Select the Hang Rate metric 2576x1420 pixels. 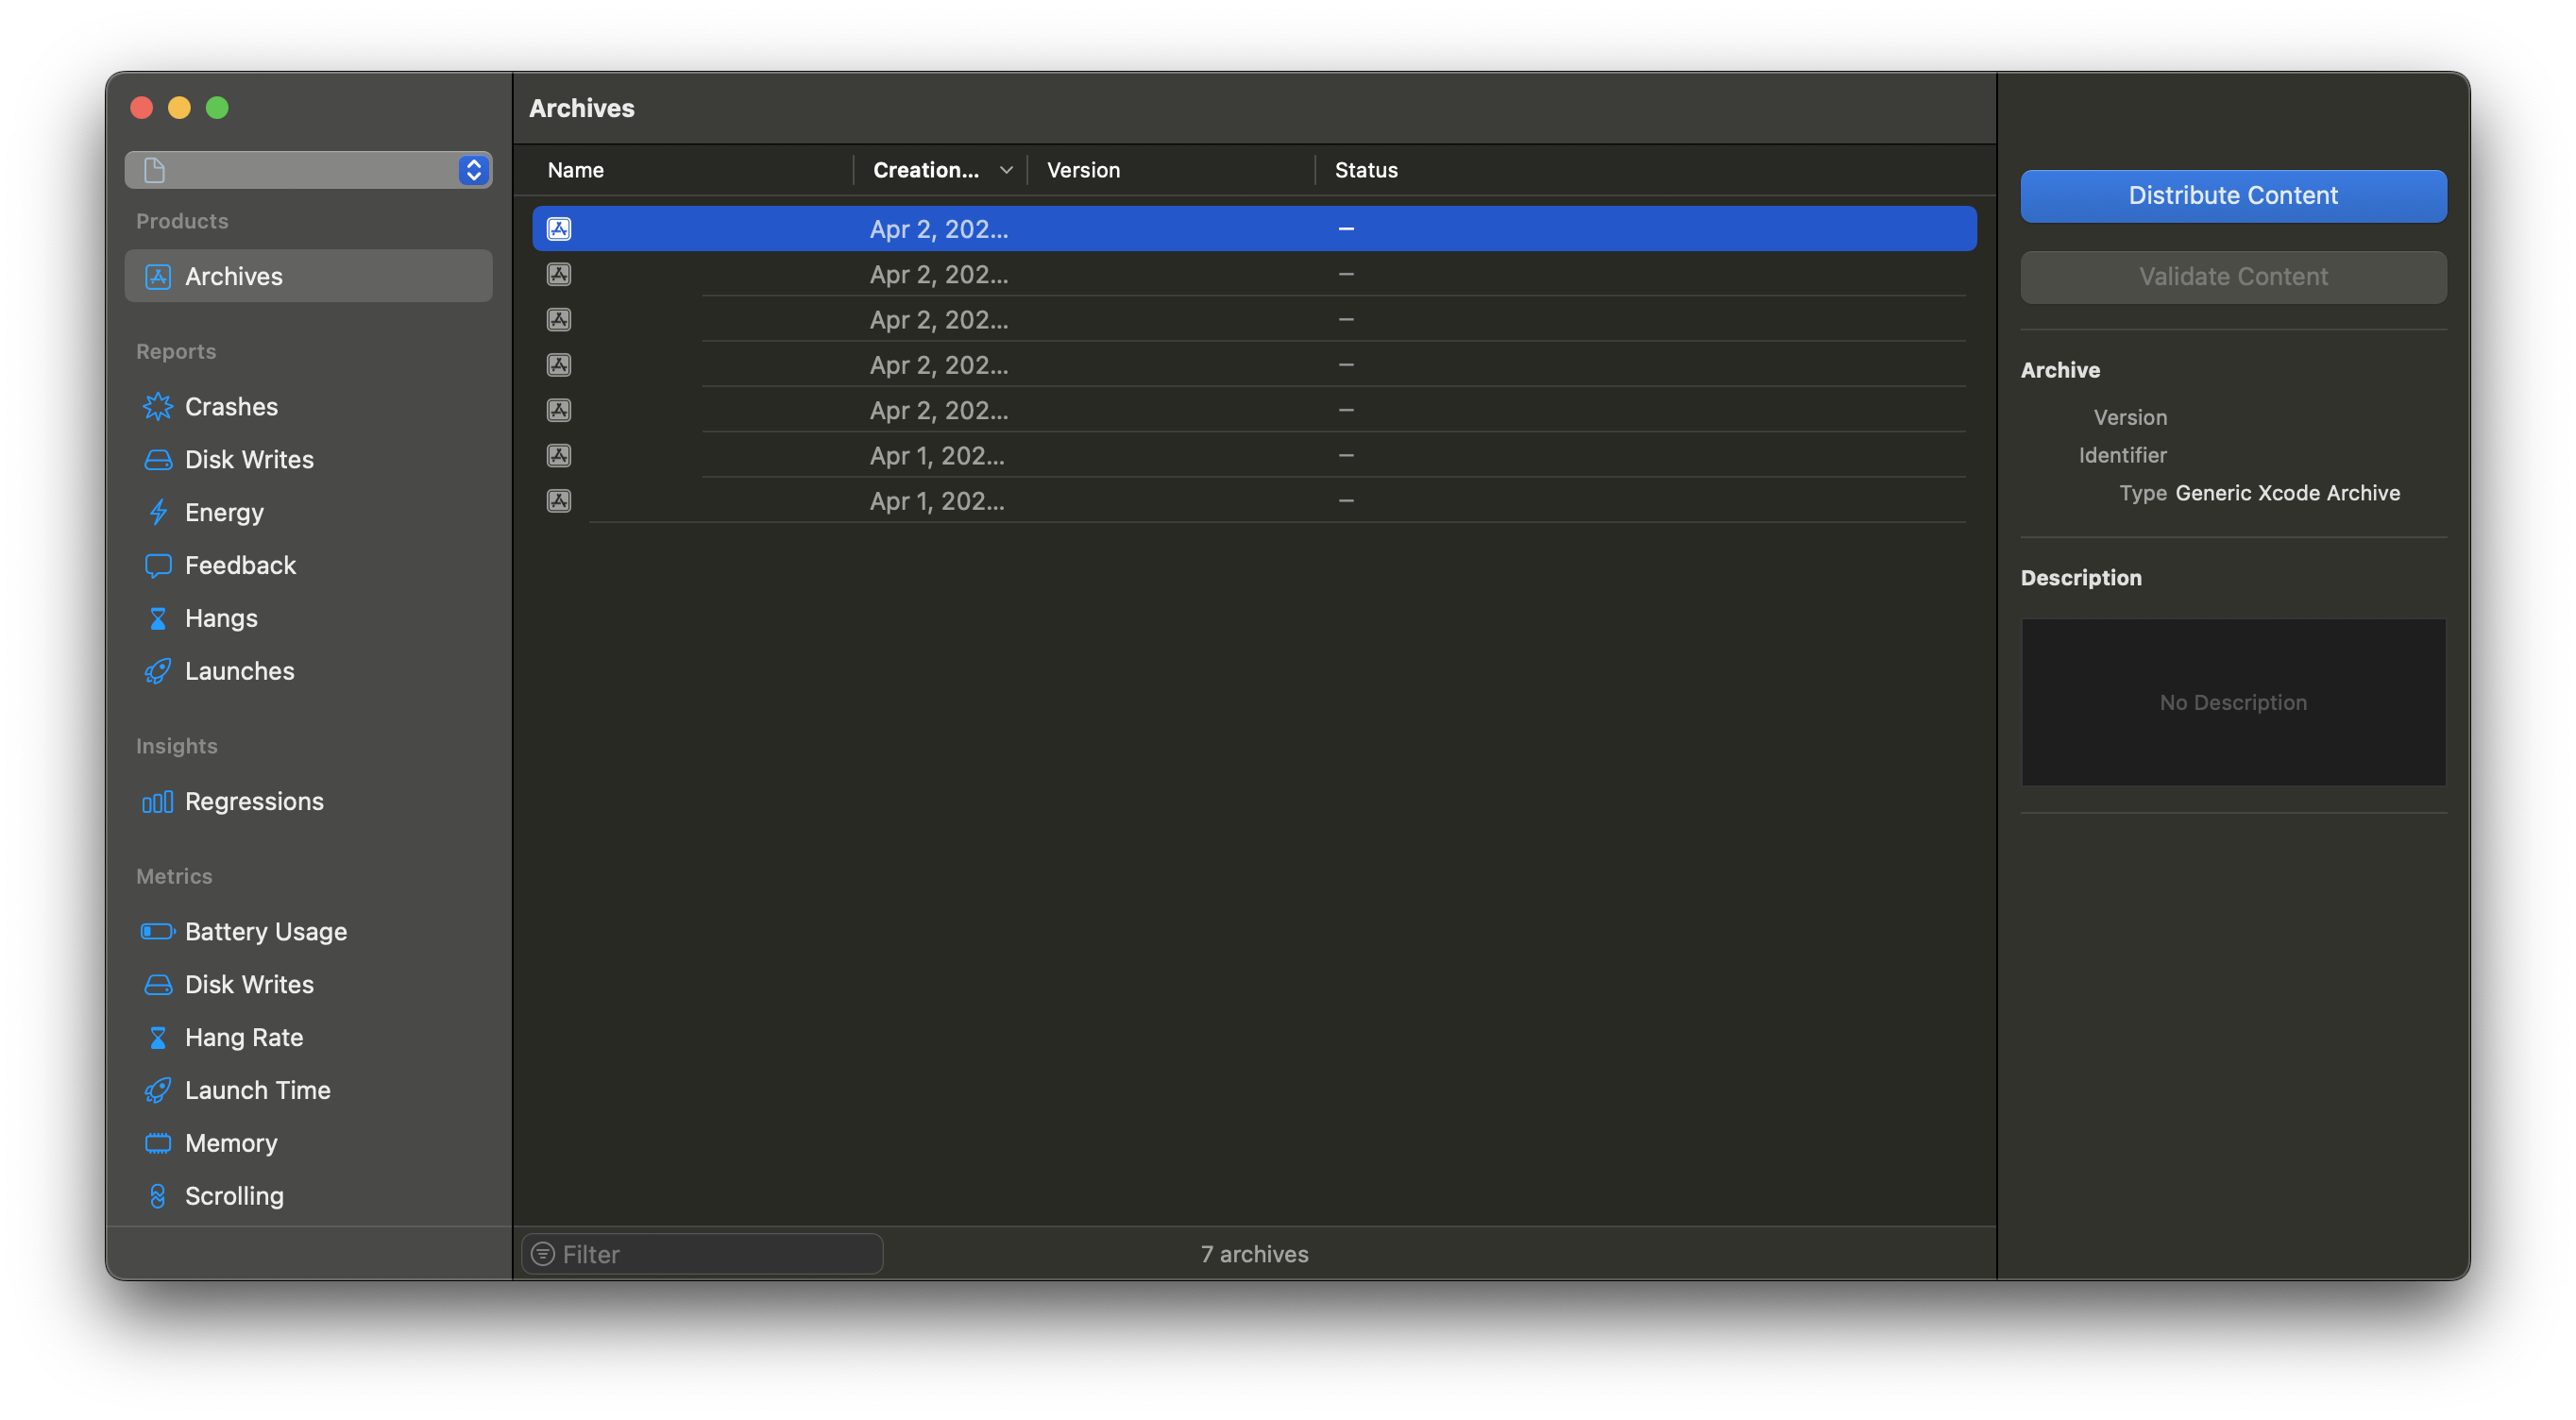243,1037
